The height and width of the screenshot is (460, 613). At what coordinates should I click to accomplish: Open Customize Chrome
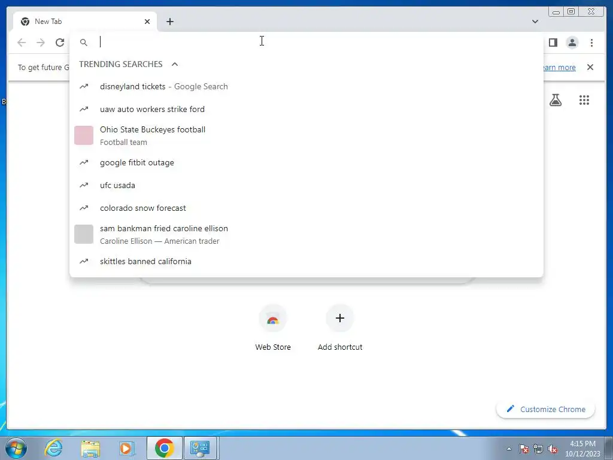pos(545,409)
